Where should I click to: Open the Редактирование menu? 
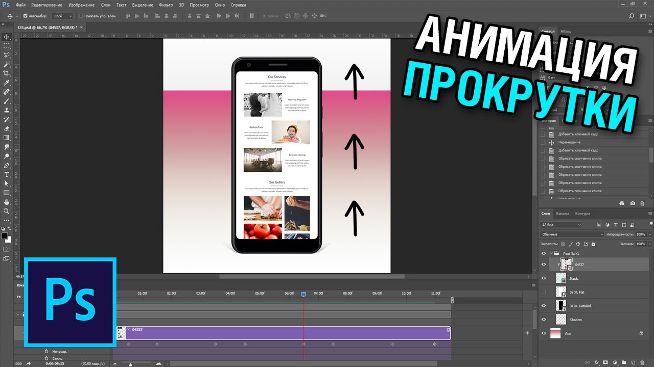pos(46,5)
